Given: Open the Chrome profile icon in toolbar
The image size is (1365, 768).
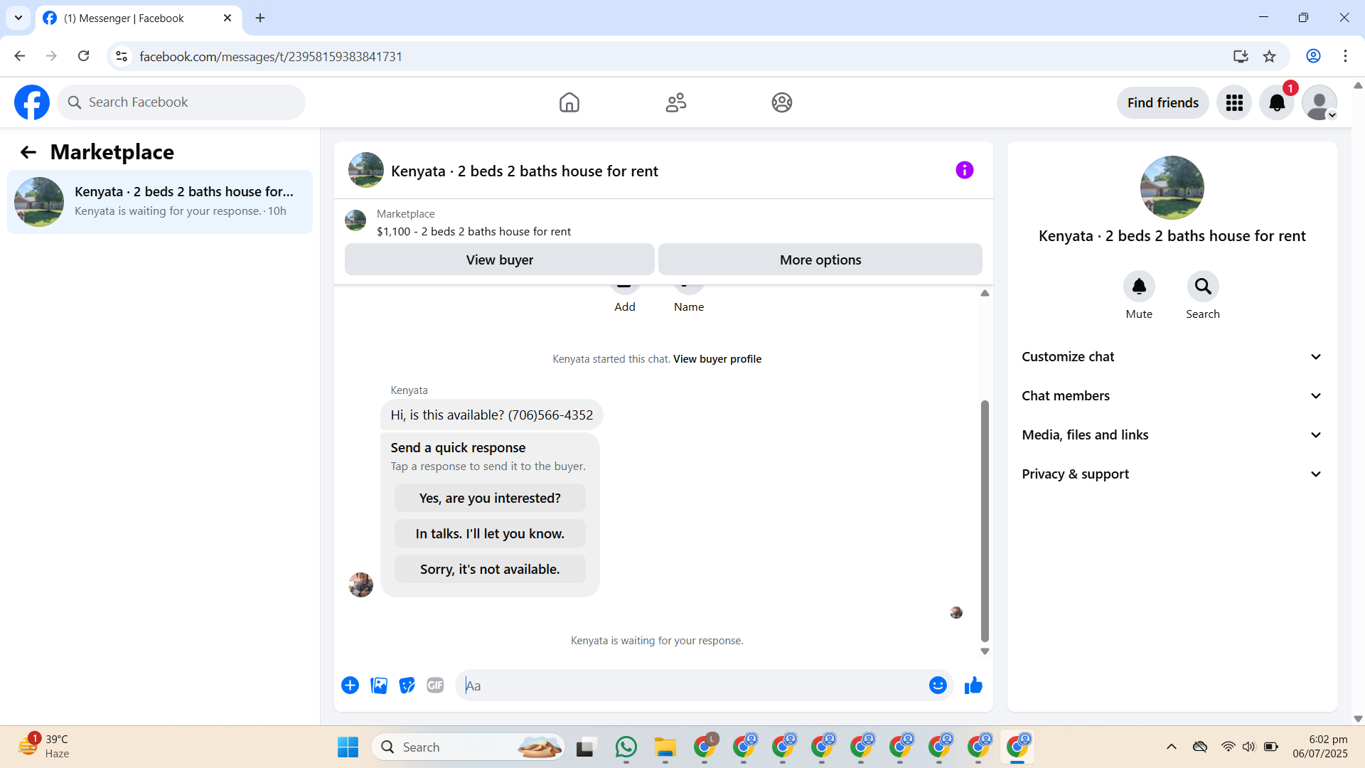Looking at the screenshot, I should [x=1313, y=56].
